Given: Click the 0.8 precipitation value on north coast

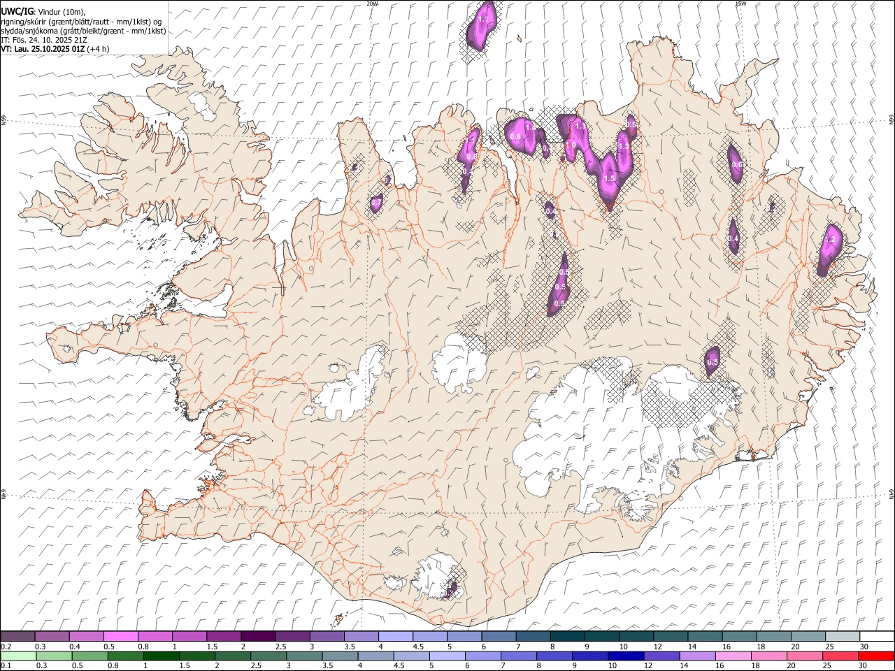Looking at the screenshot, I should tap(516, 137).
